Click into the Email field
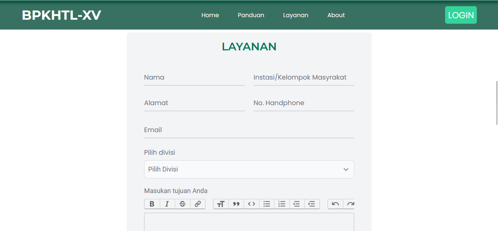The height and width of the screenshot is (231, 498). 249,130
